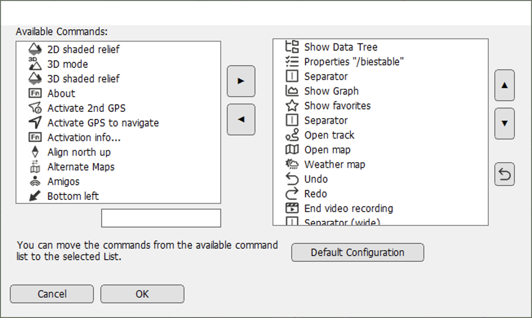Click the search field under Available Commands
532x318 pixels.
click(x=161, y=218)
